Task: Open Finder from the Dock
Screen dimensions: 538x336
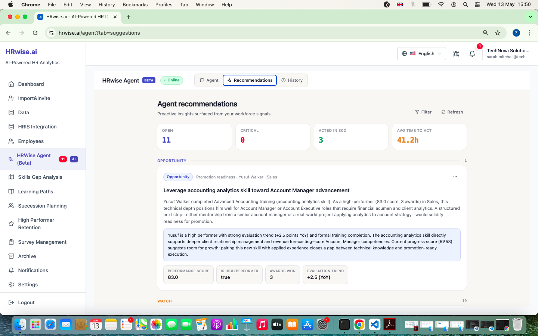Action: [x=20, y=324]
